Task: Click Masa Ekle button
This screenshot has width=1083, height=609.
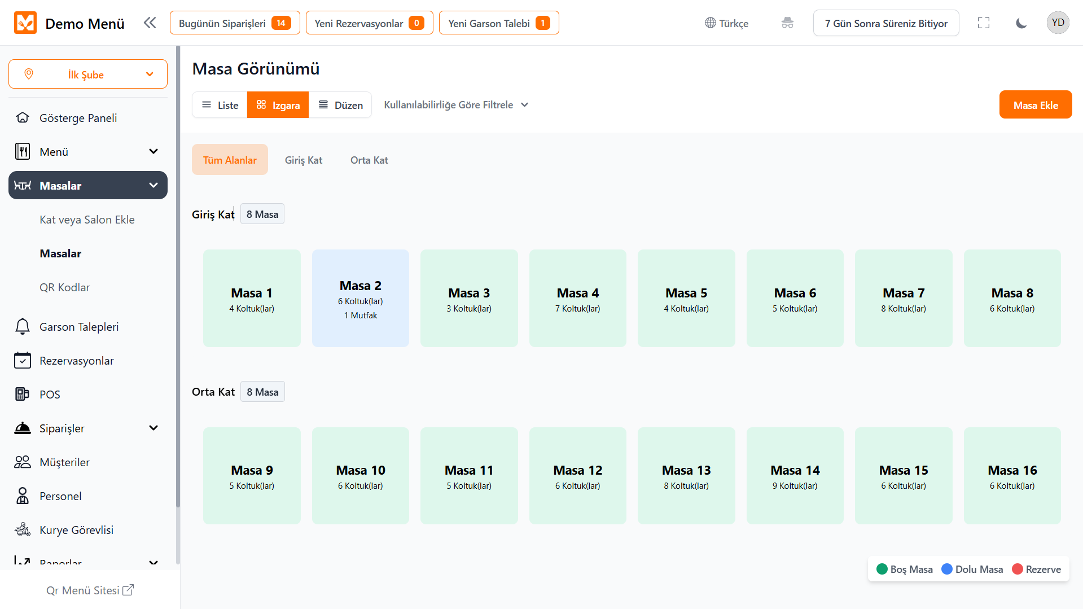Action: point(1036,105)
